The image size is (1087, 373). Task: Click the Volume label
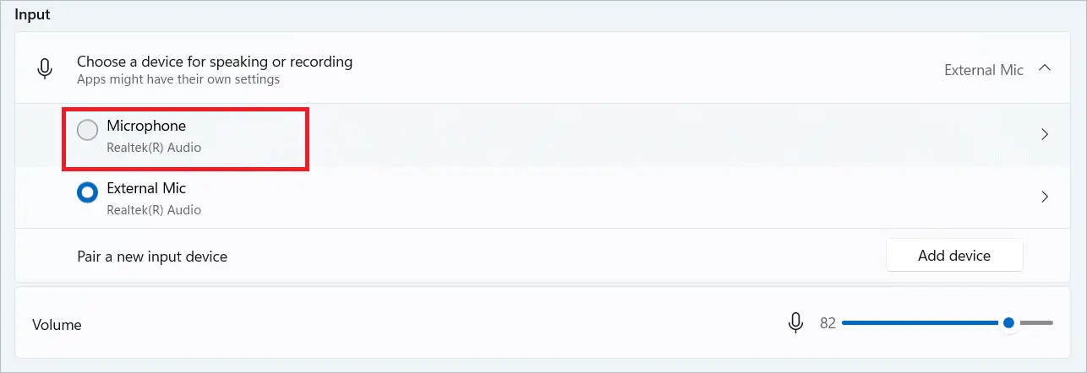[x=57, y=324]
